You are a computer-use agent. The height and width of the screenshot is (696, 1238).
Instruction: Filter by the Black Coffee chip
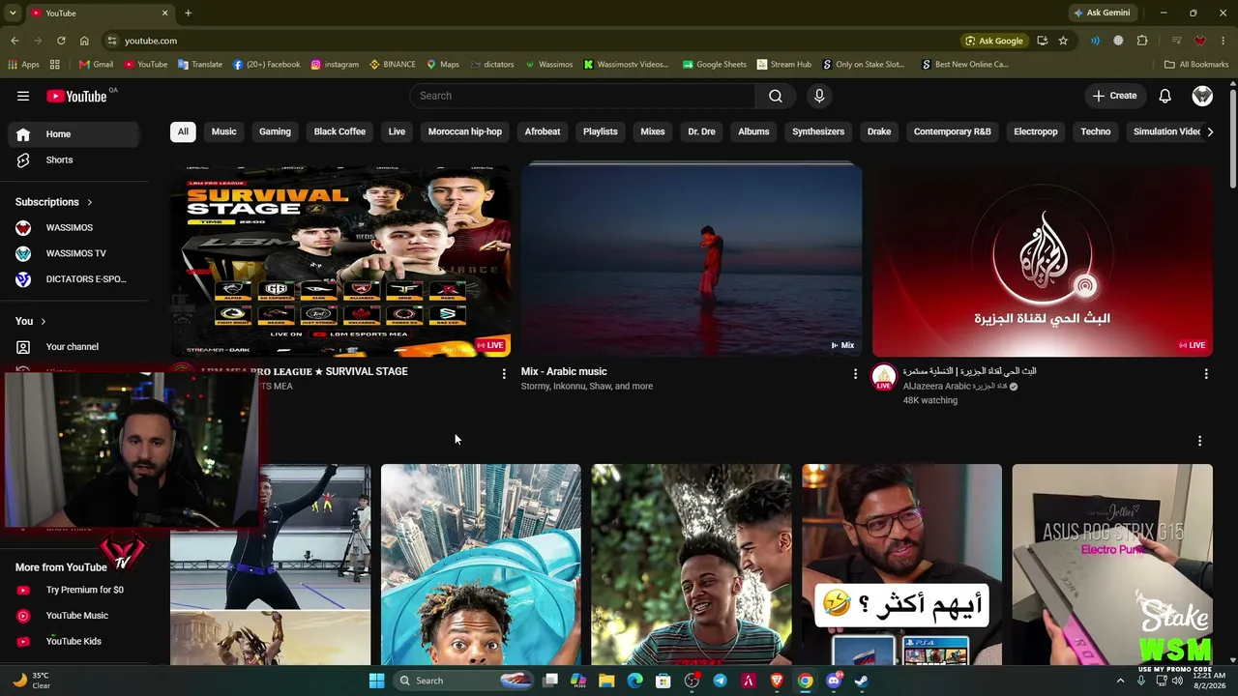click(x=339, y=131)
